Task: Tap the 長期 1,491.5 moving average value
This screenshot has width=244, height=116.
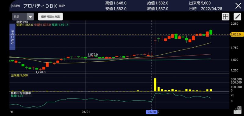Action: coord(60,25)
